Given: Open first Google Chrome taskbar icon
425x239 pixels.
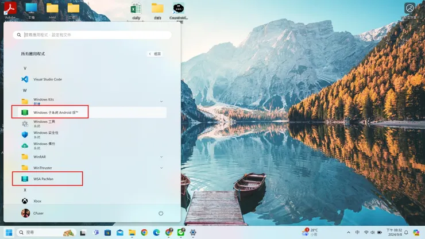Looking at the screenshot, I should [x=144, y=233].
